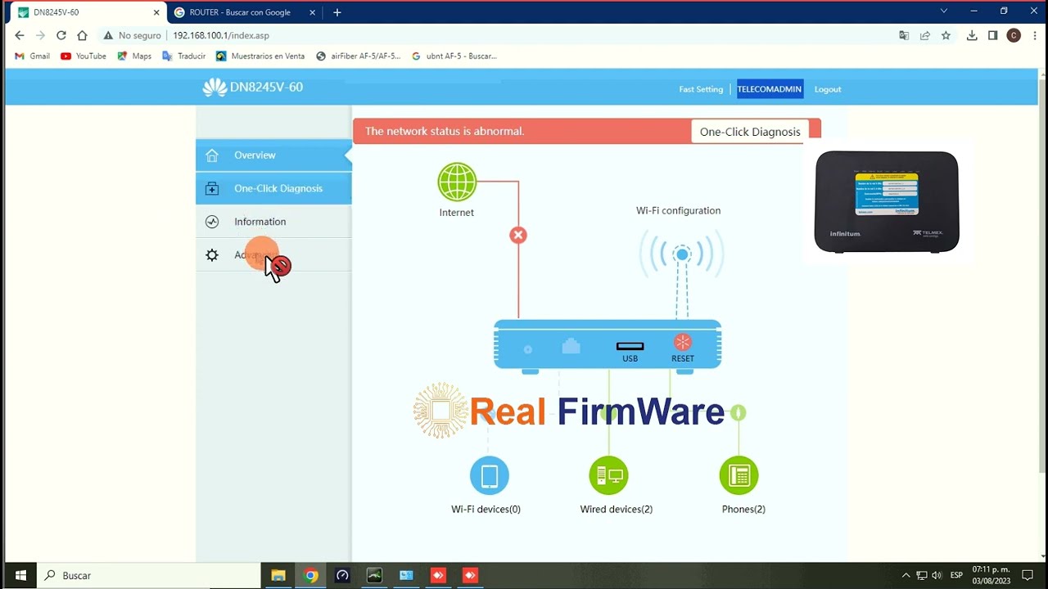Open the Phones telephone icon
Viewport: 1048px width, 589px height.
point(739,475)
